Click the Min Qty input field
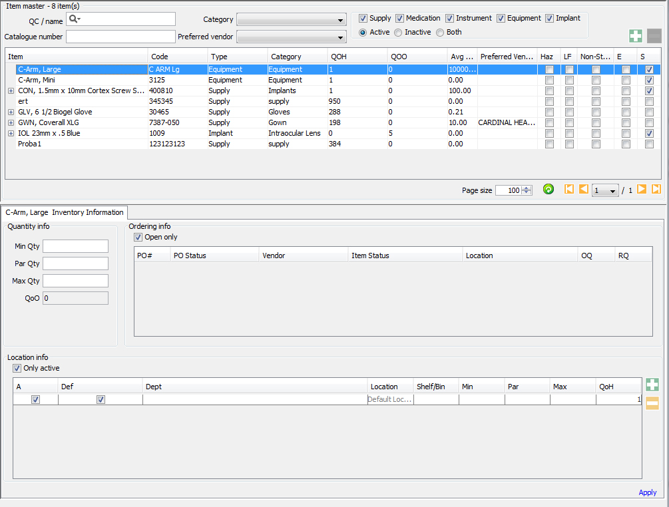 point(75,247)
